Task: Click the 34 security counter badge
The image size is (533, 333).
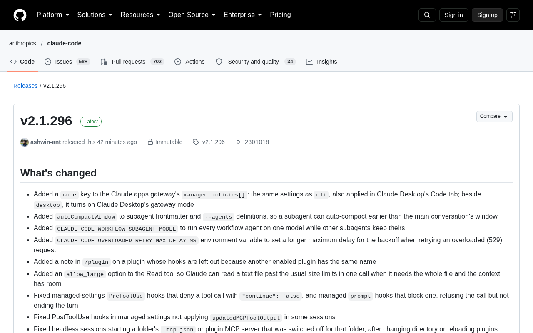Action: point(290,62)
